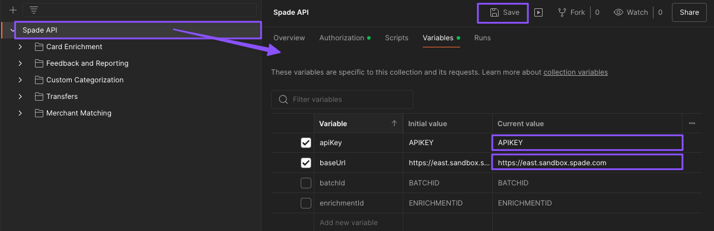Enable the enrichmentId variable checkbox
The width and height of the screenshot is (714, 231).
coord(306,203)
